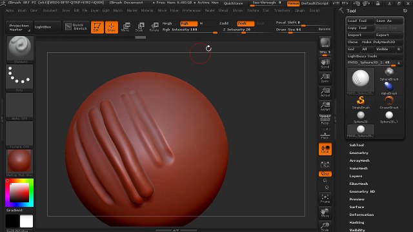Image resolution: width=413 pixels, height=232 pixels.
Task: Expand the Geometry section
Action: point(359,153)
